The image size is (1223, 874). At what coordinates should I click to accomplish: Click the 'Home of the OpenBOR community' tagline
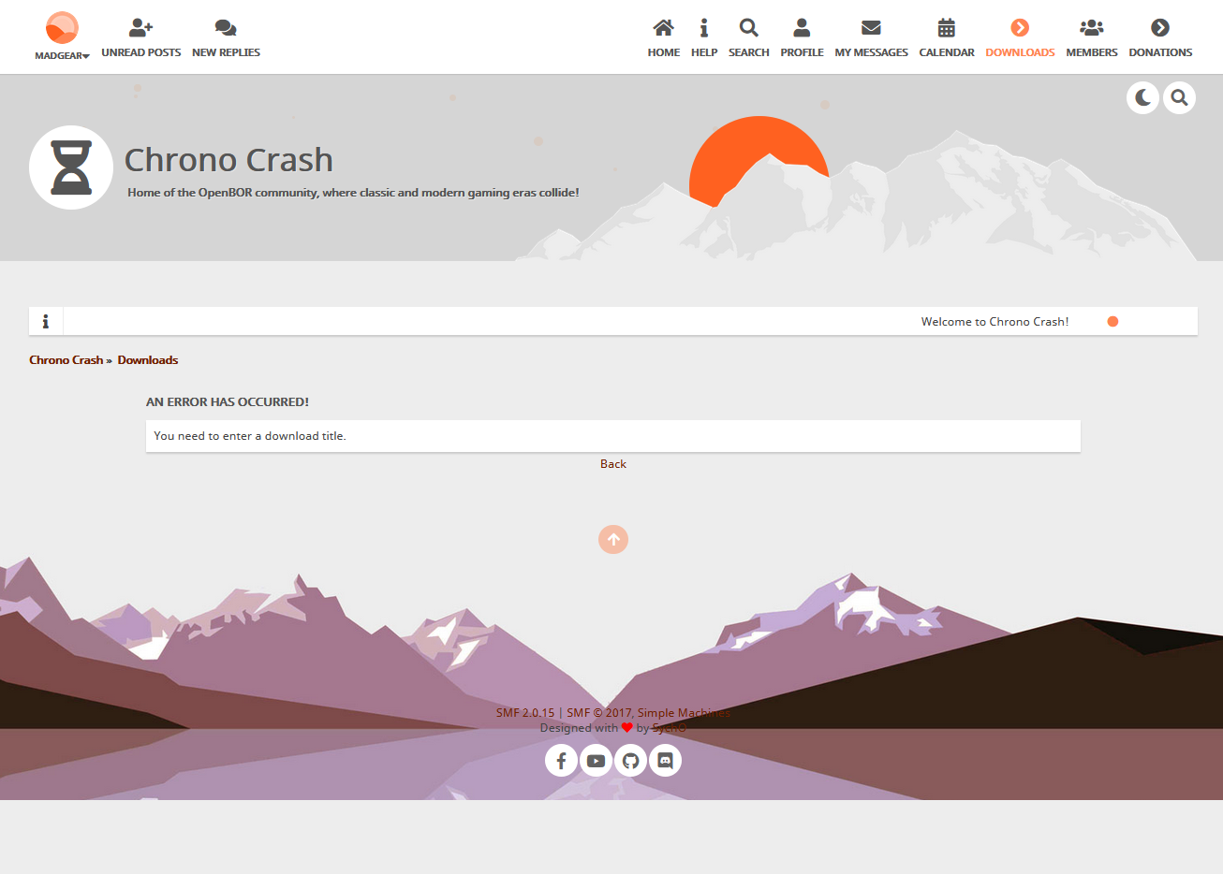pos(353,193)
